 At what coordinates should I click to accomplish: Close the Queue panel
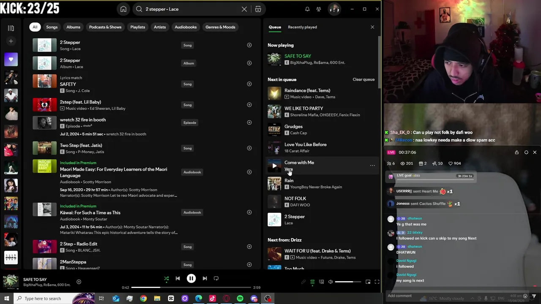pos(372,27)
